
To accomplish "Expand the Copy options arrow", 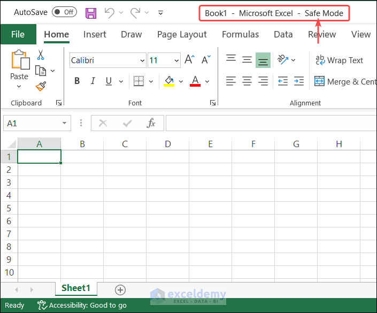I will click(x=52, y=71).
